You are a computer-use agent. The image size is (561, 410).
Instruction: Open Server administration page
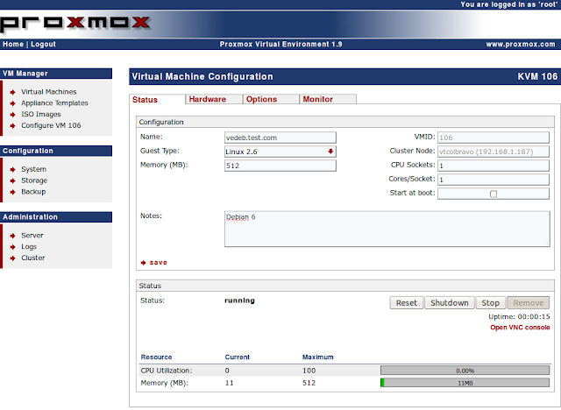(32, 235)
